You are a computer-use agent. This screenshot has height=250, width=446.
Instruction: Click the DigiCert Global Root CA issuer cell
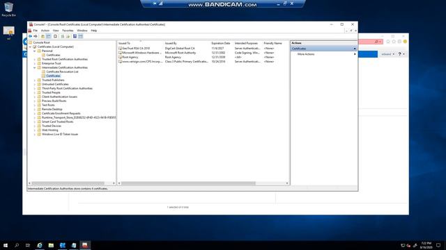tap(180, 49)
